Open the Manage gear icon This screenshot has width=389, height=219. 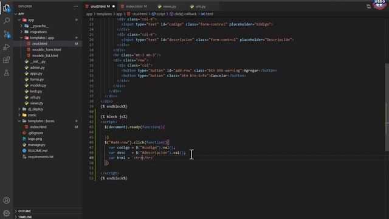pyautogui.click(x=7, y=213)
